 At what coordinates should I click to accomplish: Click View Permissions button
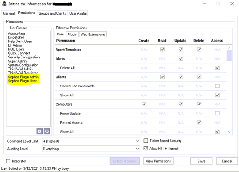159,161
